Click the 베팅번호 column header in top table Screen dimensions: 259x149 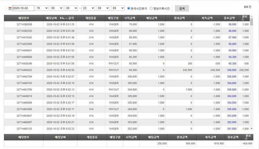tap(24, 18)
